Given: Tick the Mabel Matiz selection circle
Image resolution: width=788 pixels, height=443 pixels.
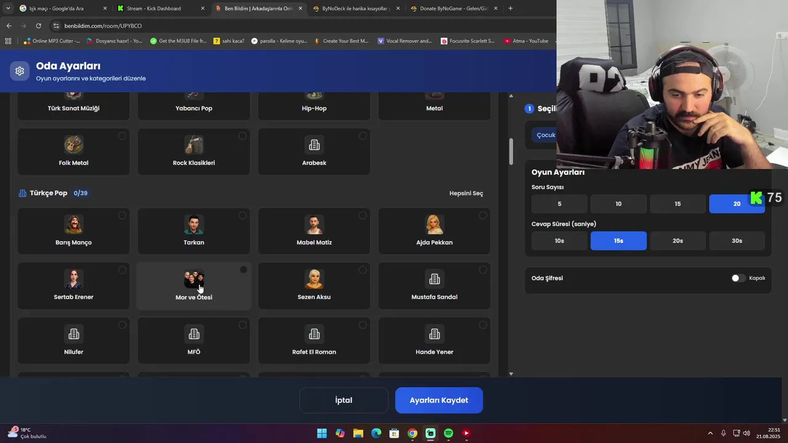Looking at the screenshot, I should [x=363, y=215].
